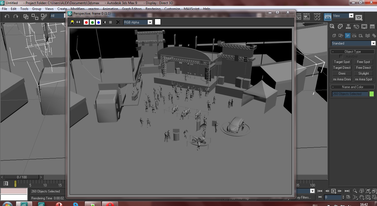Open the Modify panel tab
377x206 pixels.
pos(340,27)
